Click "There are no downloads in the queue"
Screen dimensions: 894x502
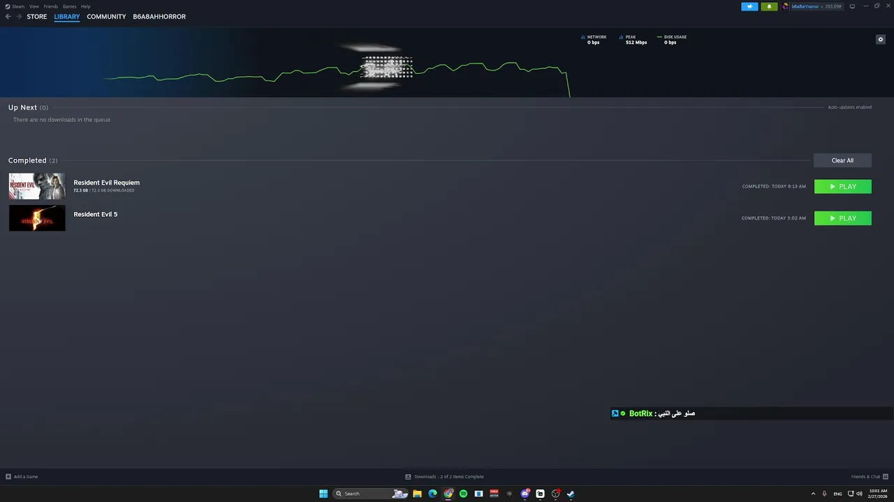(x=61, y=120)
